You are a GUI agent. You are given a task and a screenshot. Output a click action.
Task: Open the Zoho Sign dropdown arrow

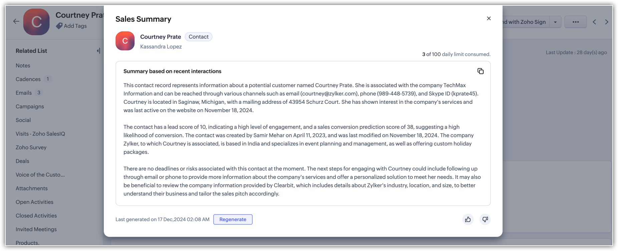click(555, 22)
